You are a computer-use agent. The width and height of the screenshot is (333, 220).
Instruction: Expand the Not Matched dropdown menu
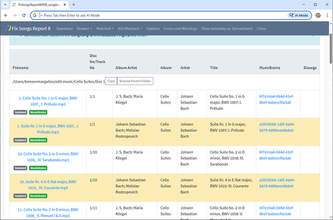[x=129, y=28]
